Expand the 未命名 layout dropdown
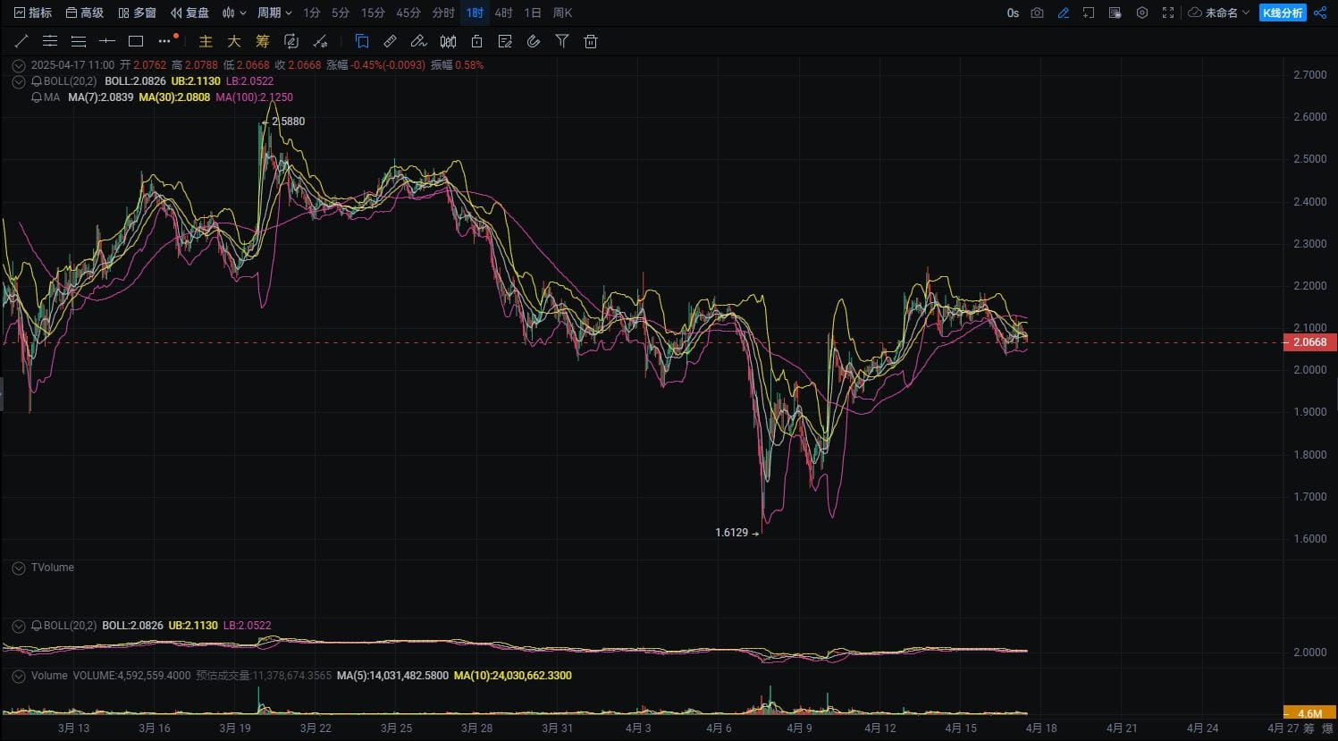This screenshot has height=741, width=1338. [1219, 13]
